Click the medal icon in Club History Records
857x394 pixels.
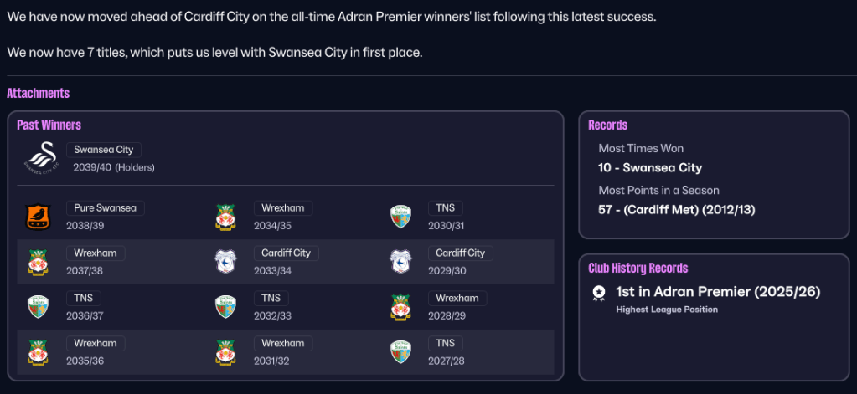[x=598, y=292]
